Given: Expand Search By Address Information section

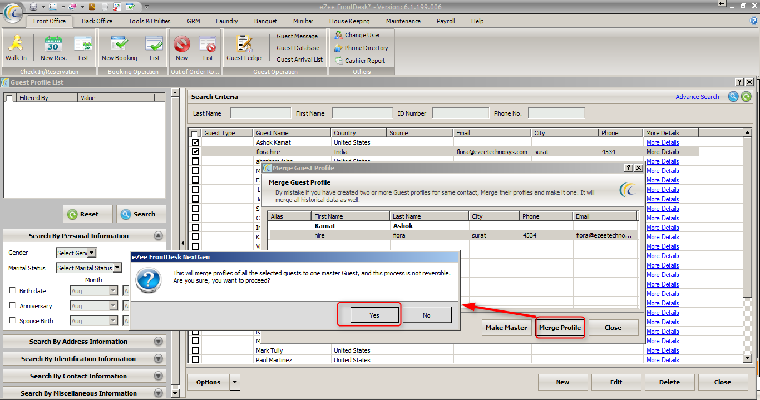Looking at the screenshot, I should coord(159,341).
